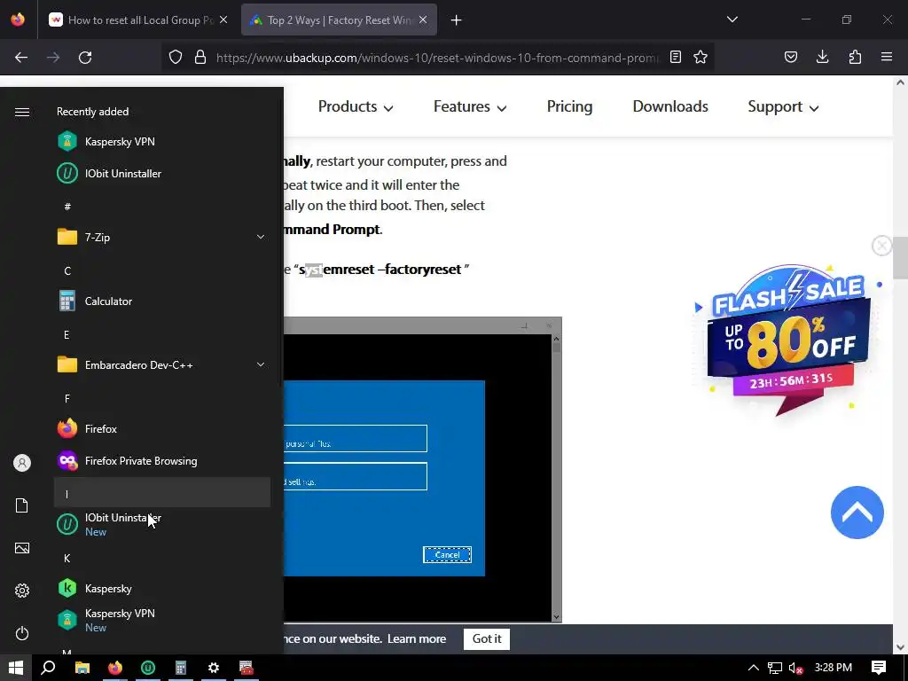
Task: Click the muted volume tray icon
Action: [795, 668]
